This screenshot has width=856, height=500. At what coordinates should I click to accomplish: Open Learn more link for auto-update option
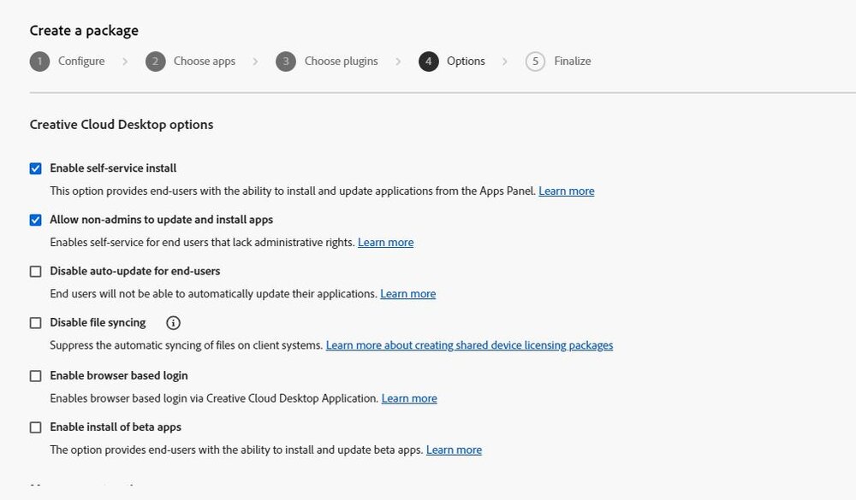click(407, 293)
